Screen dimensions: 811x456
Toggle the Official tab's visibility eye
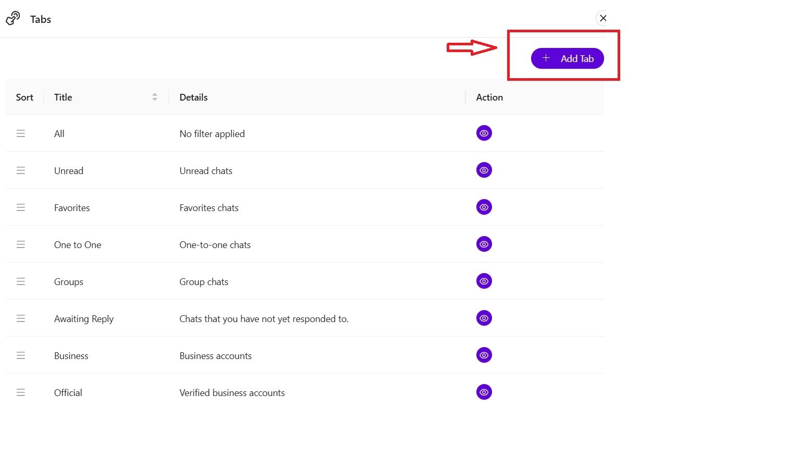pos(484,392)
